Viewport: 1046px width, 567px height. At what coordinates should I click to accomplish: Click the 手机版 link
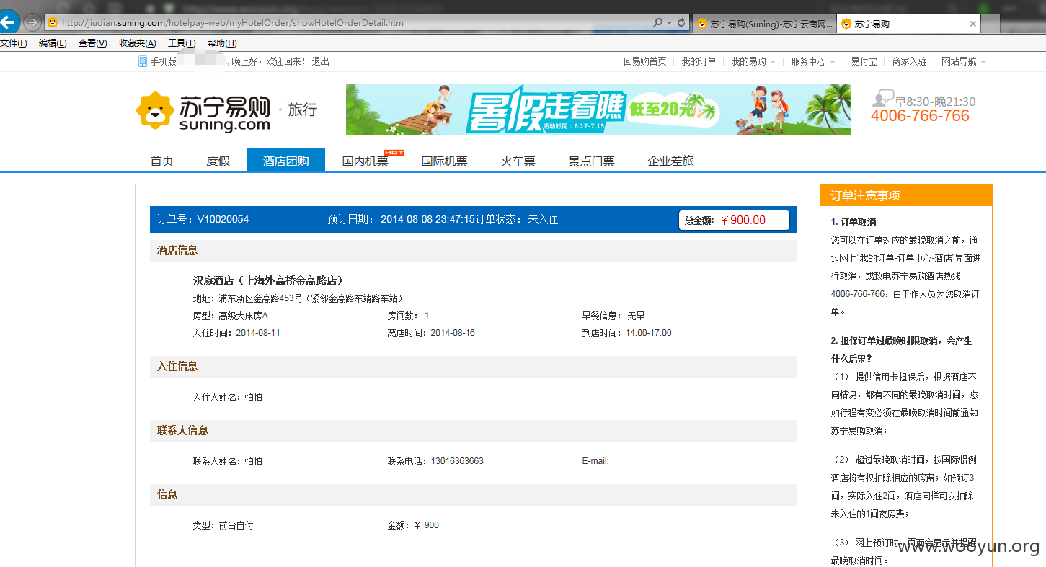pyautogui.click(x=163, y=61)
